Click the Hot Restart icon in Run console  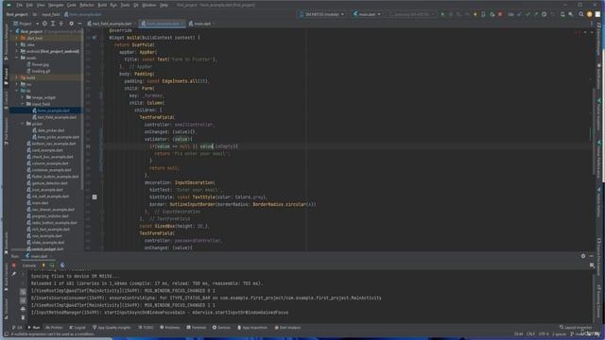52,265
